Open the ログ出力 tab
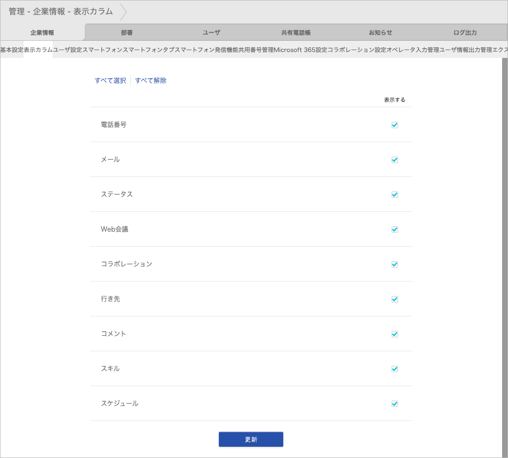Viewport: 508px width, 458px height. click(x=465, y=32)
